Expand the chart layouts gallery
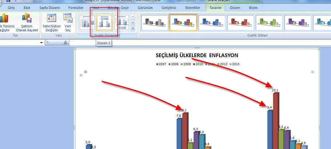 [133, 29]
